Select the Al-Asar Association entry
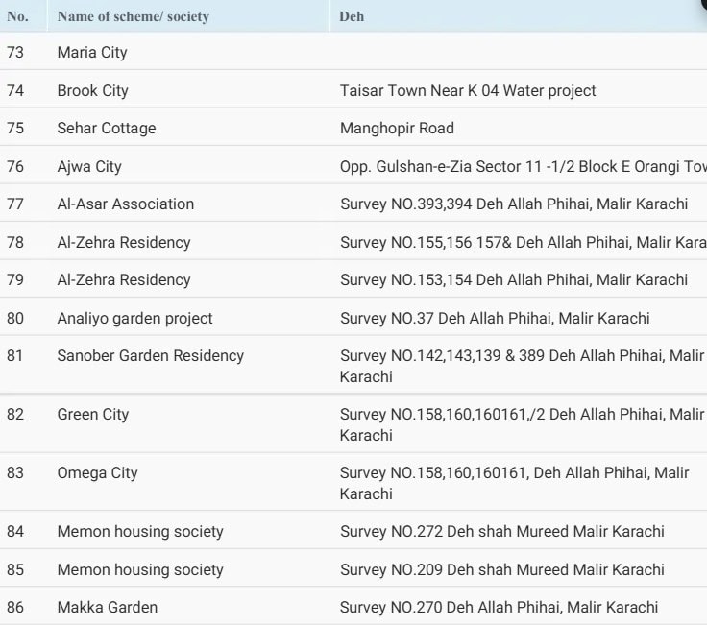707x625 pixels. click(x=125, y=204)
